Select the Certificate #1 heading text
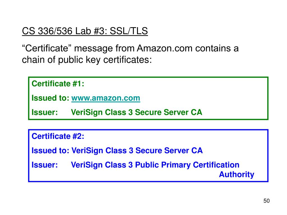Image resolution: width=287 pixels, height=215 pixels. point(58,84)
